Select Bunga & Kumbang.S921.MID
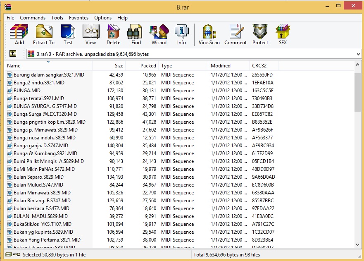364x261 pixels. (45, 153)
